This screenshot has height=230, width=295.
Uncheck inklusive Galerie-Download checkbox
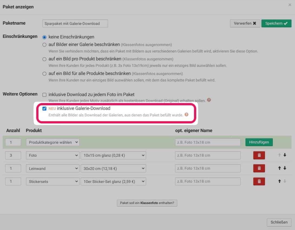pyautogui.click(x=45, y=109)
